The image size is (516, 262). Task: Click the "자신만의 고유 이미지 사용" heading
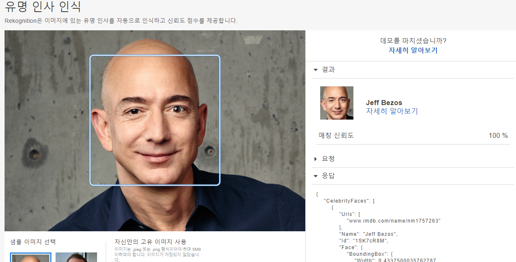point(151,242)
